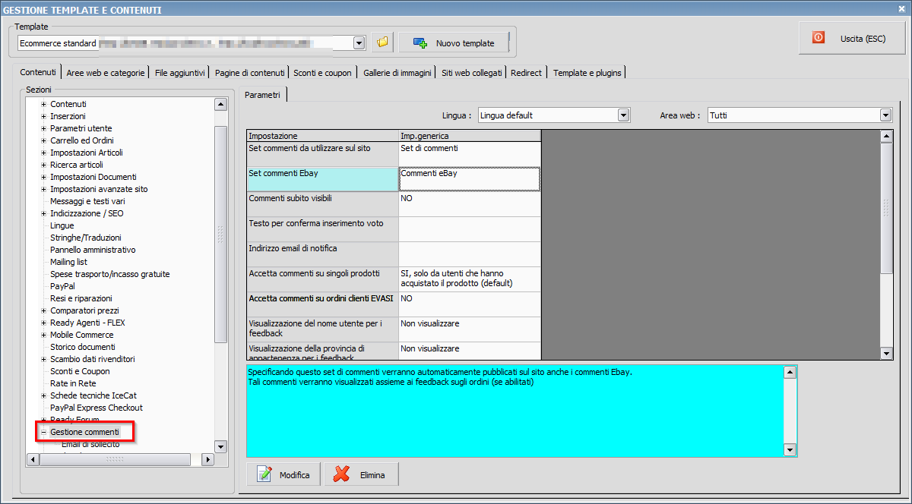Click the window icon on the Nuovo template button

420,43
